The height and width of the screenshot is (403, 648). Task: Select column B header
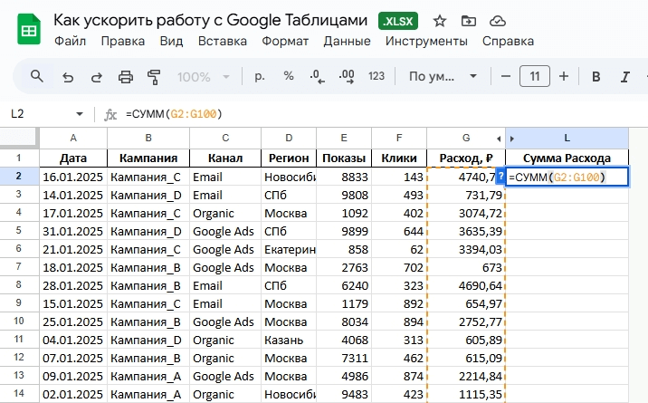point(148,138)
